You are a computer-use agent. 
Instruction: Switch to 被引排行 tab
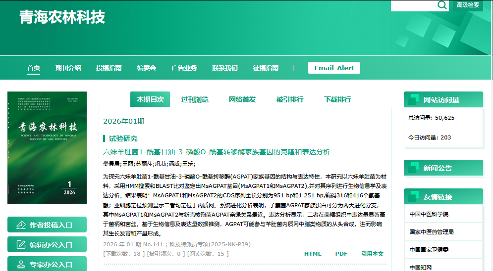click(290, 99)
